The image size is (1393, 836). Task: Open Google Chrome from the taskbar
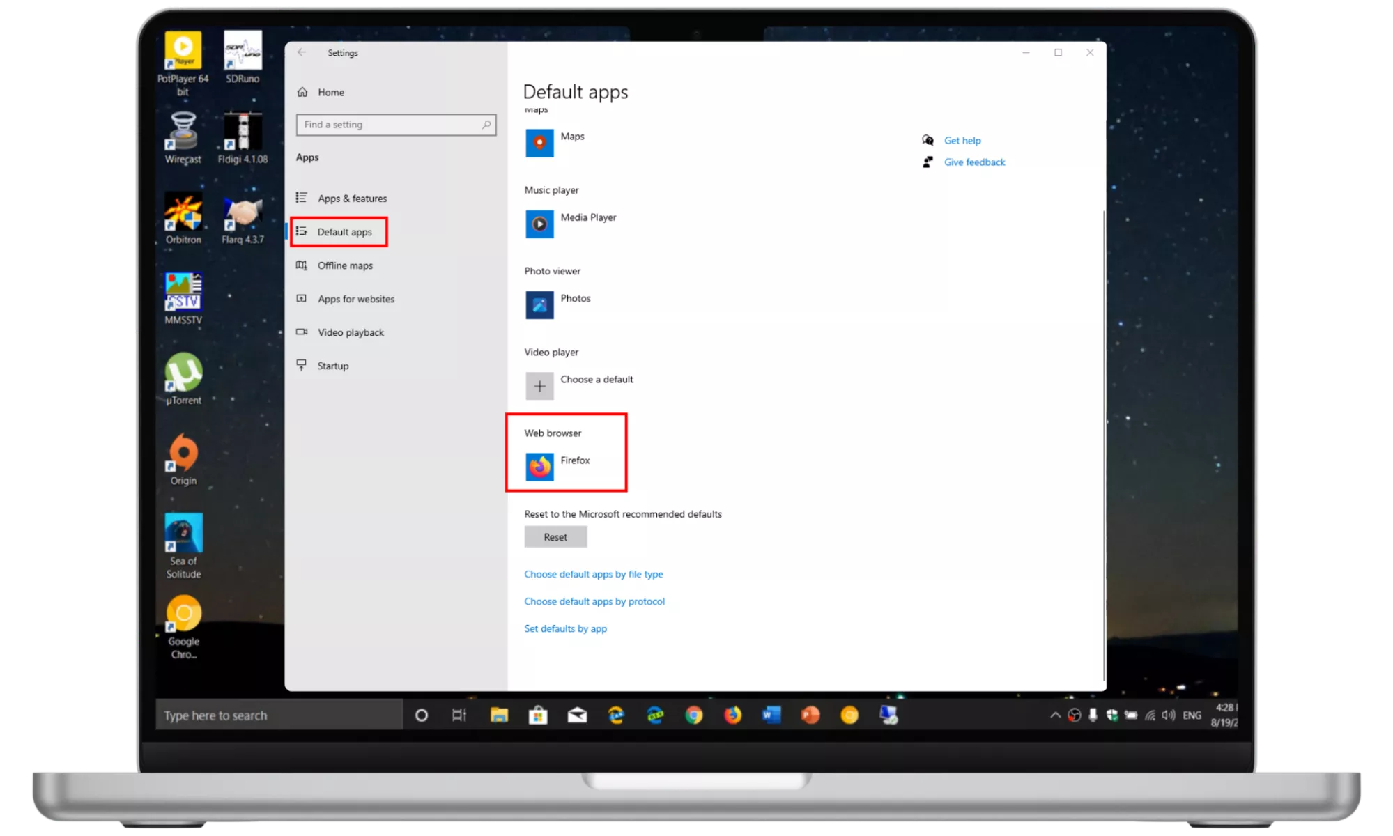coord(693,715)
